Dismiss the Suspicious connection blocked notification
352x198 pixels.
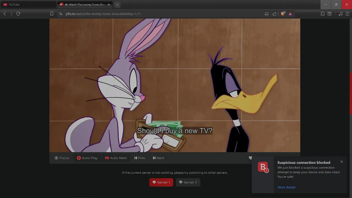coord(342,162)
